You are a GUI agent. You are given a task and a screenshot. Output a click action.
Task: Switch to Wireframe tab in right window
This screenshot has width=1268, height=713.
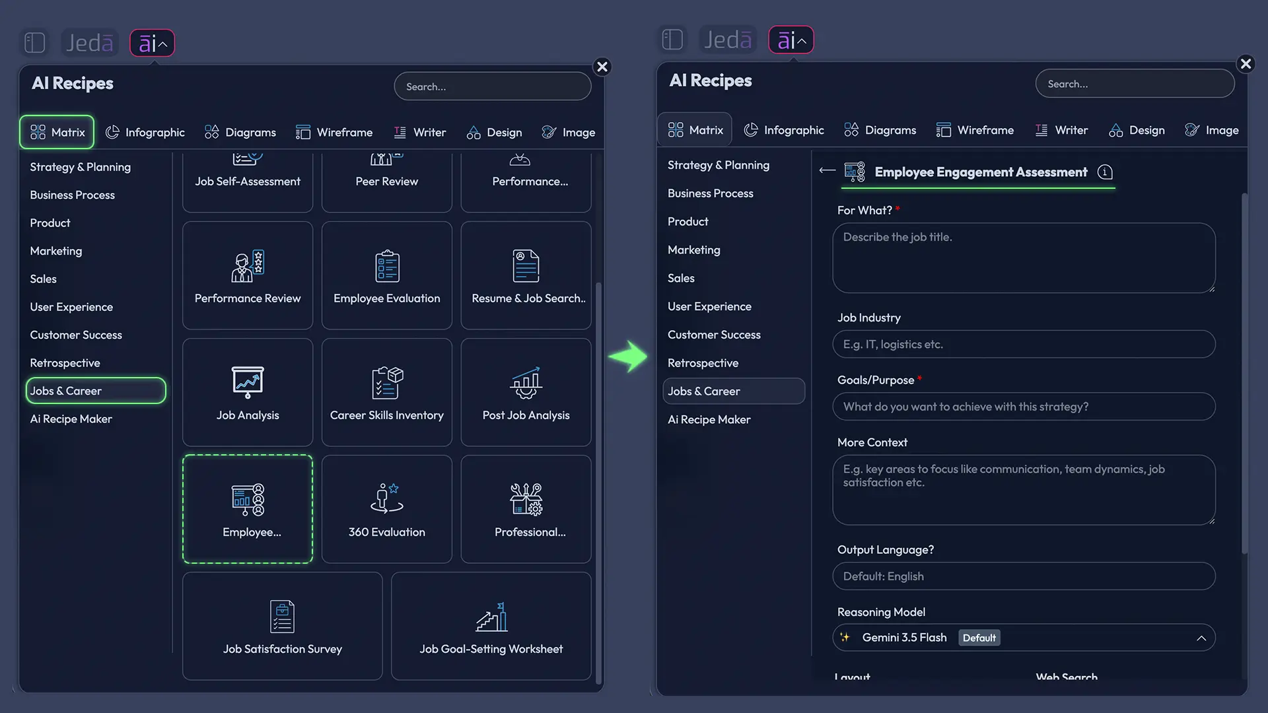975,130
